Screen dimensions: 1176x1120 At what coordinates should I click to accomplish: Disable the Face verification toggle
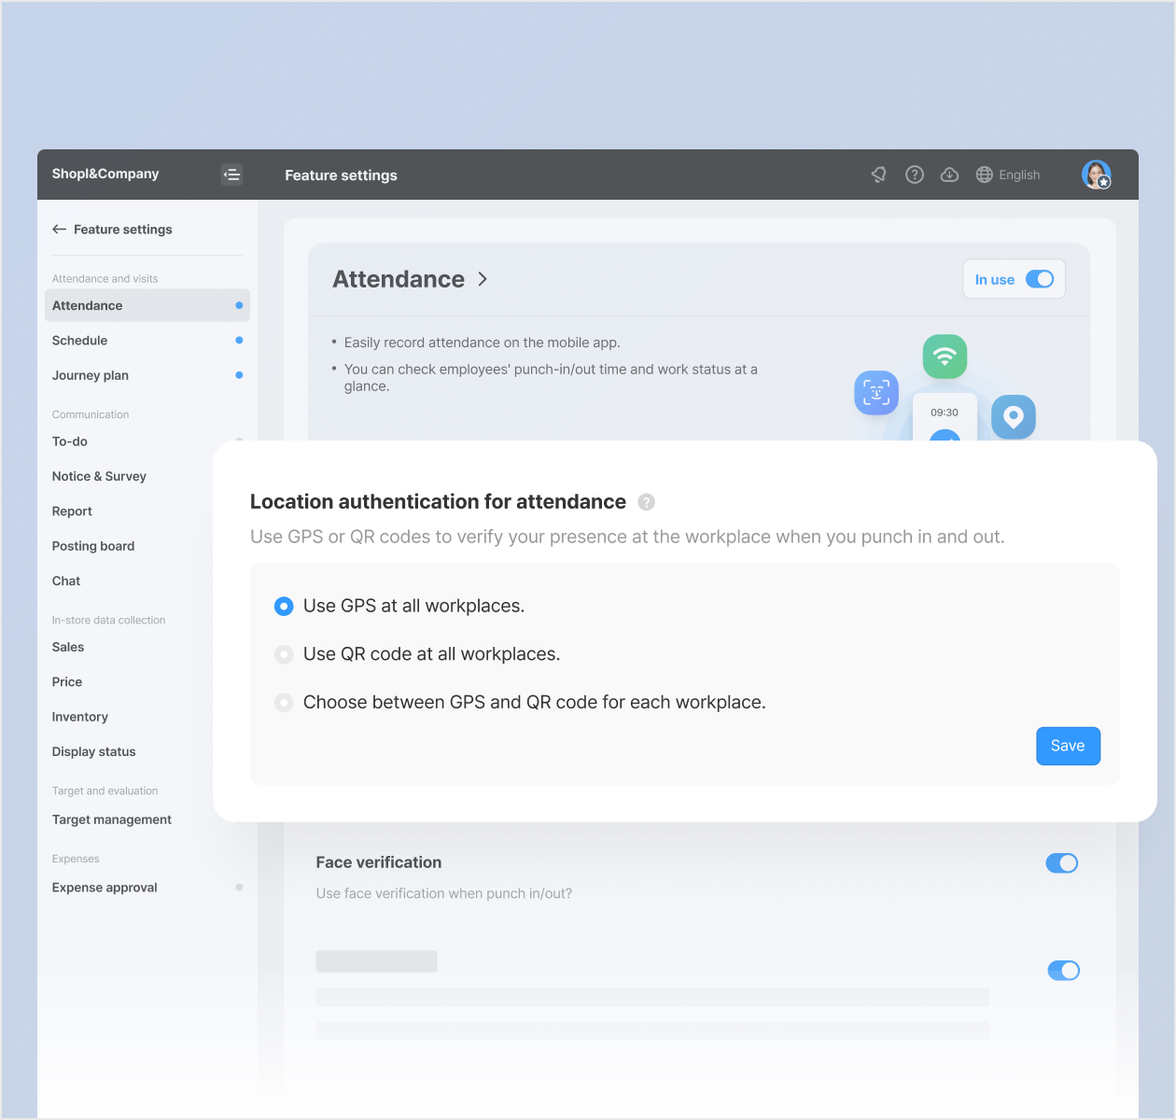[x=1061, y=863]
